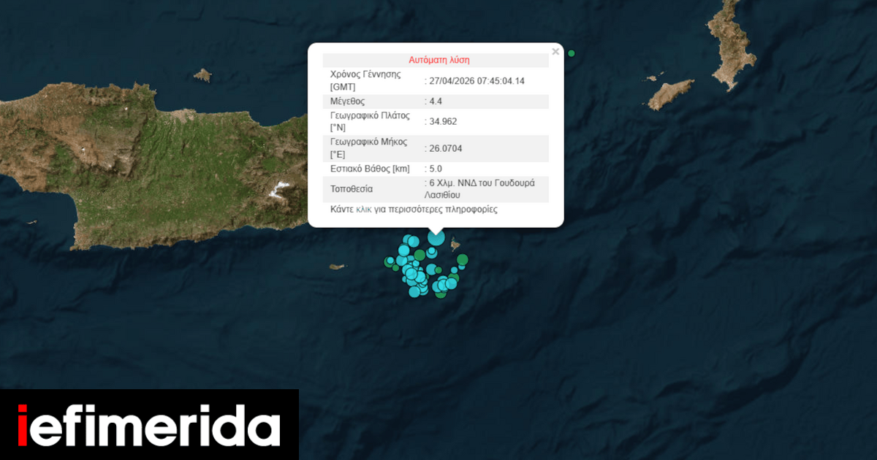This screenshot has height=460, width=877.
Task: Select the isolated green dot beside popup corner
Action: click(x=572, y=53)
